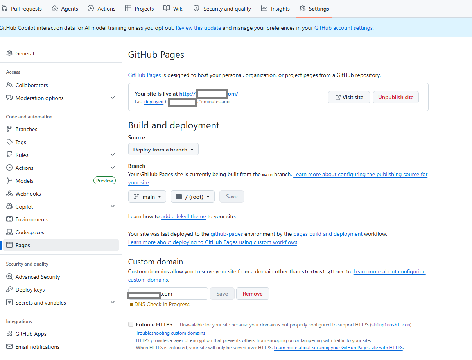Toggle the Enforce HTTPS checkbox
The width and height of the screenshot is (472, 360).
click(131, 324)
